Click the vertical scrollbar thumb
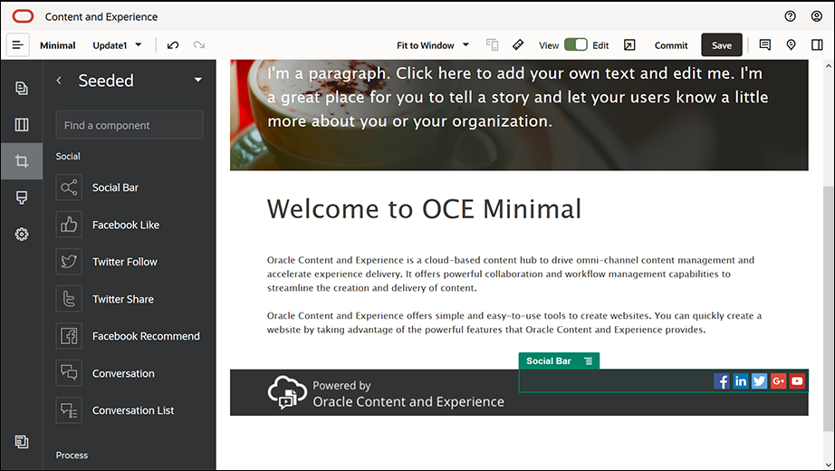 click(828, 309)
